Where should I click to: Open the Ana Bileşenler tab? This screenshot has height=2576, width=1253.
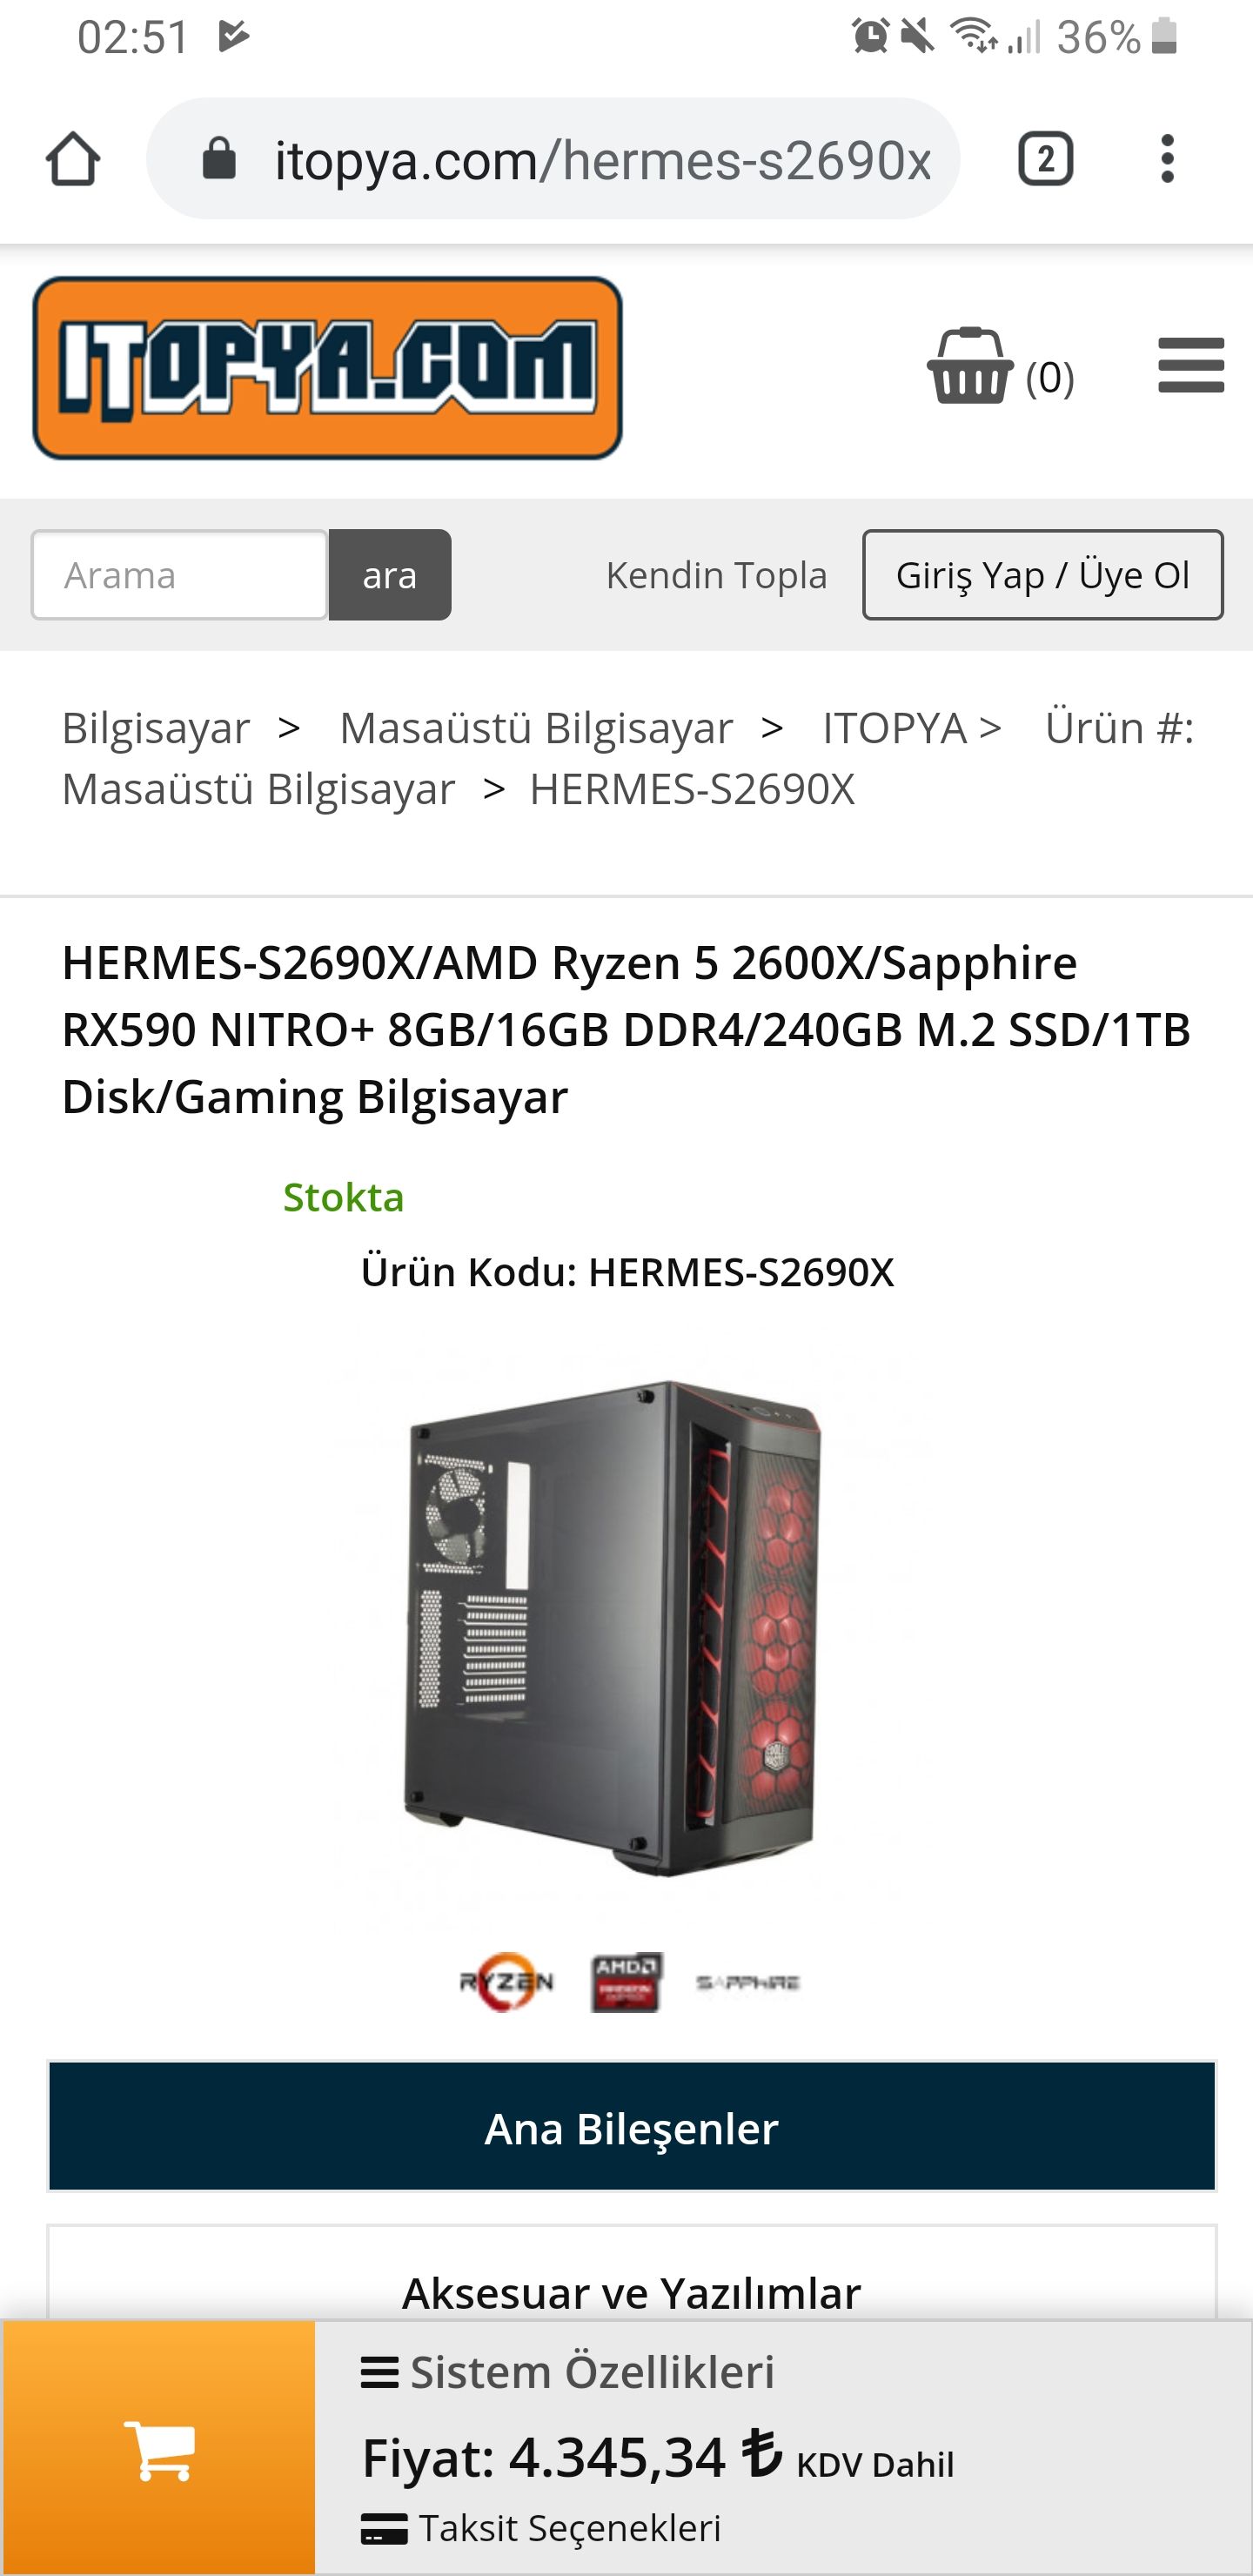pos(632,2126)
